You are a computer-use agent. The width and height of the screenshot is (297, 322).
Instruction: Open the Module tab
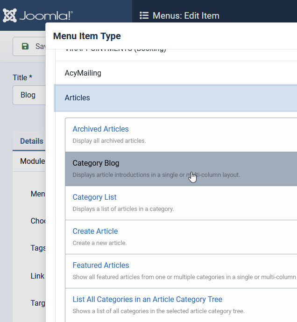[x=32, y=161]
